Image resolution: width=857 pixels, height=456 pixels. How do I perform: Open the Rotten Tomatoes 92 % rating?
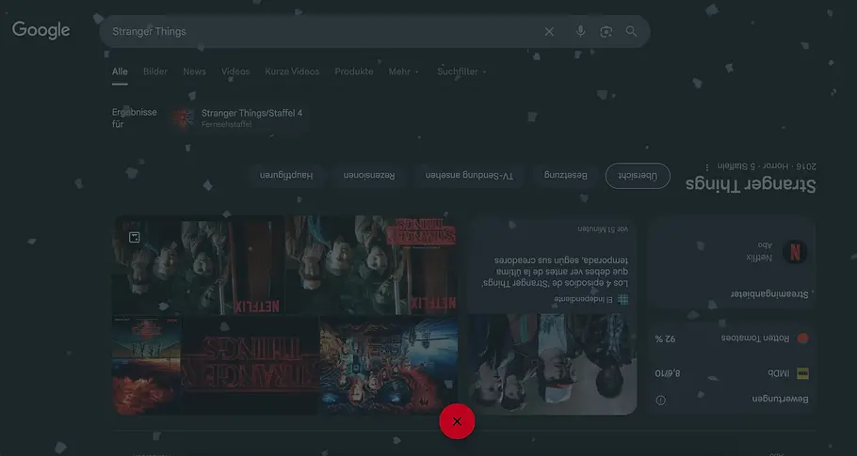click(732, 338)
